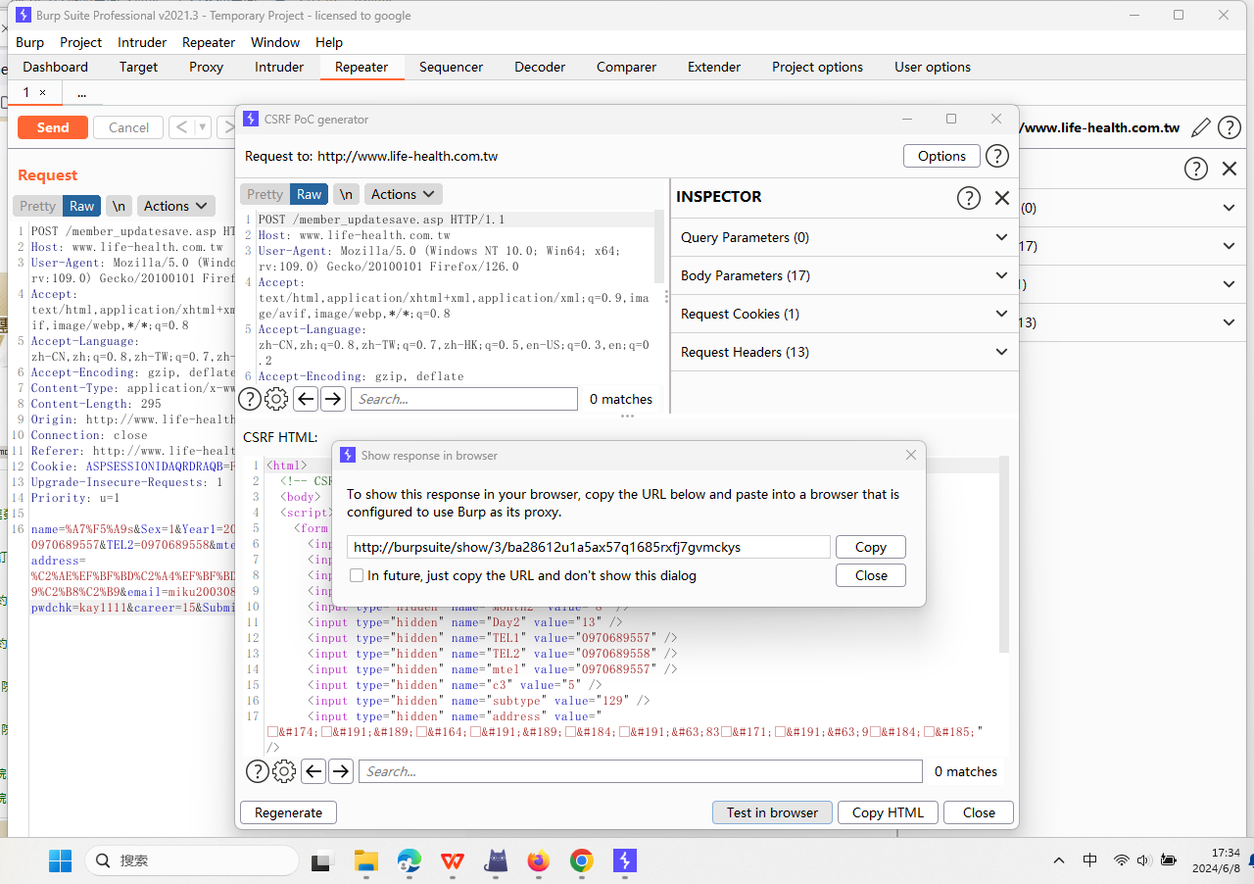
Task: Go to previous match in the request search bar
Action: 306,399
